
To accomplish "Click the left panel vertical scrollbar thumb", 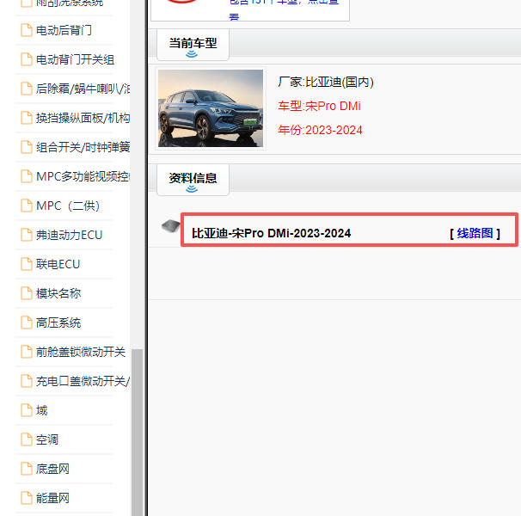I will pos(138,433).
